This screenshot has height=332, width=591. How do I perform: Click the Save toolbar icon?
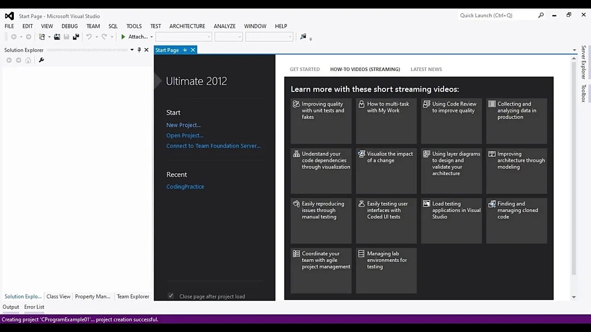pos(66,37)
